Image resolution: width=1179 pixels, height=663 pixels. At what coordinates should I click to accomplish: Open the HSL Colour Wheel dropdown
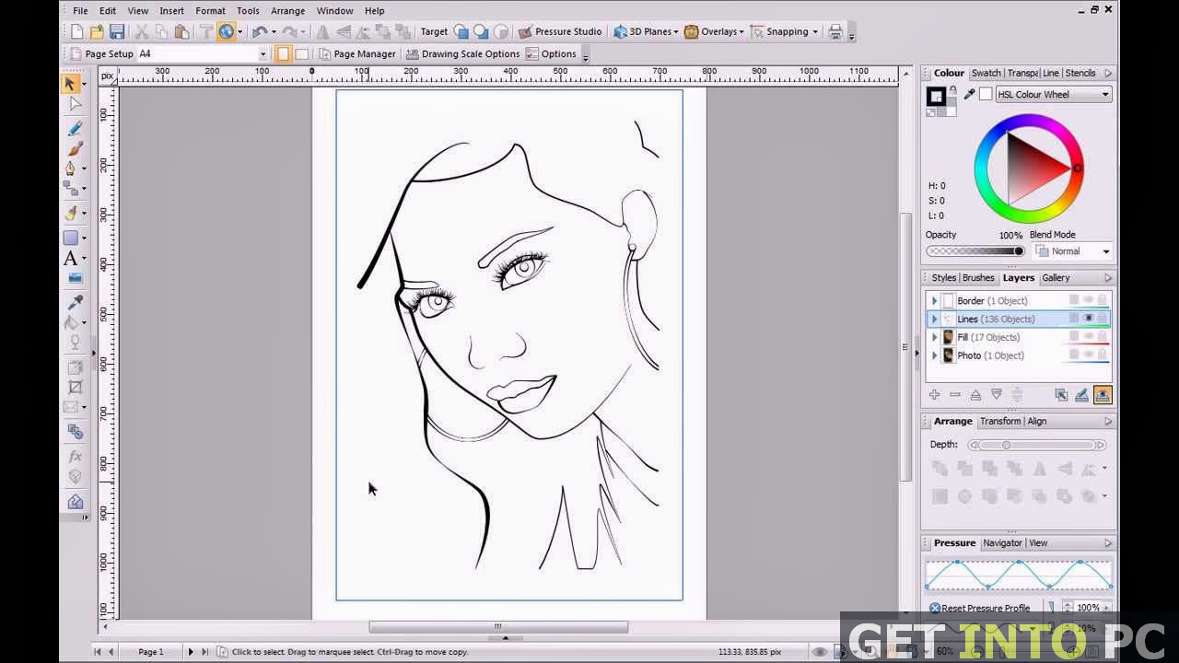(x=1104, y=94)
